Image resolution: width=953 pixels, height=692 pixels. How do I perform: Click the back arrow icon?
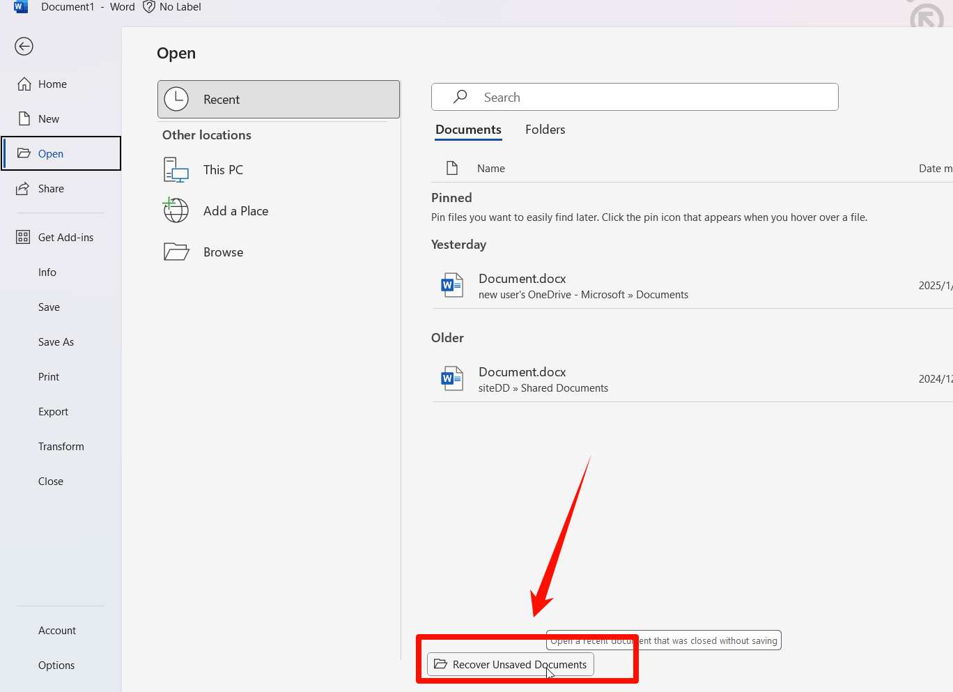coord(24,47)
